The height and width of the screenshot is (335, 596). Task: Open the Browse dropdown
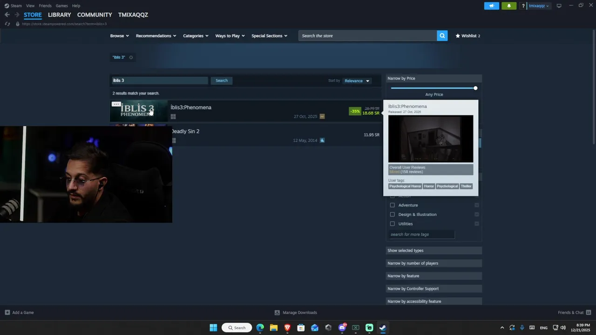click(120, 36)
